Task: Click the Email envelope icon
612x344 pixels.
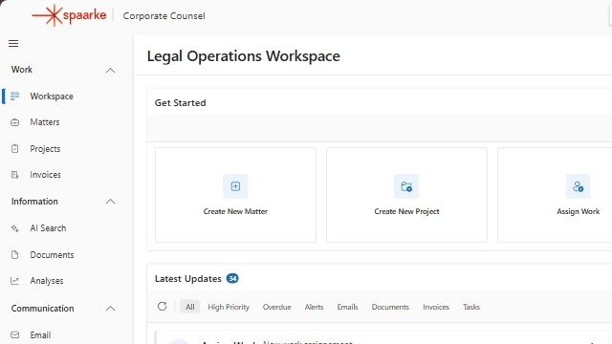Action: click(15, 334)
